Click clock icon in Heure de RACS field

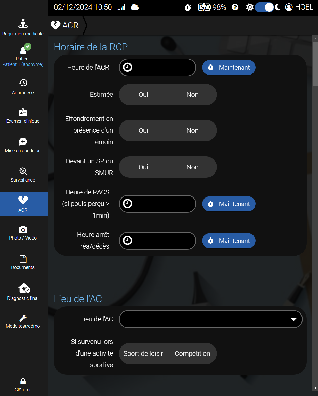coord(127,204)
